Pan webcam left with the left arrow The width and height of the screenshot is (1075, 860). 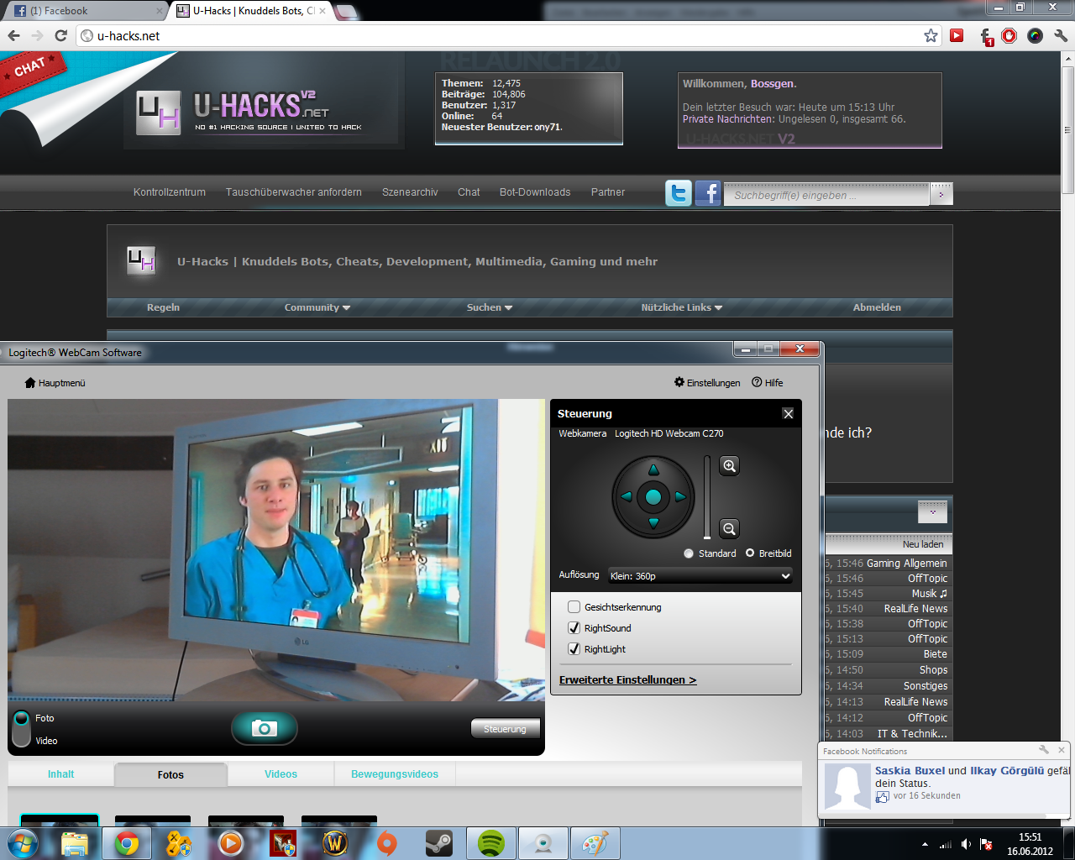pos(626,496)
